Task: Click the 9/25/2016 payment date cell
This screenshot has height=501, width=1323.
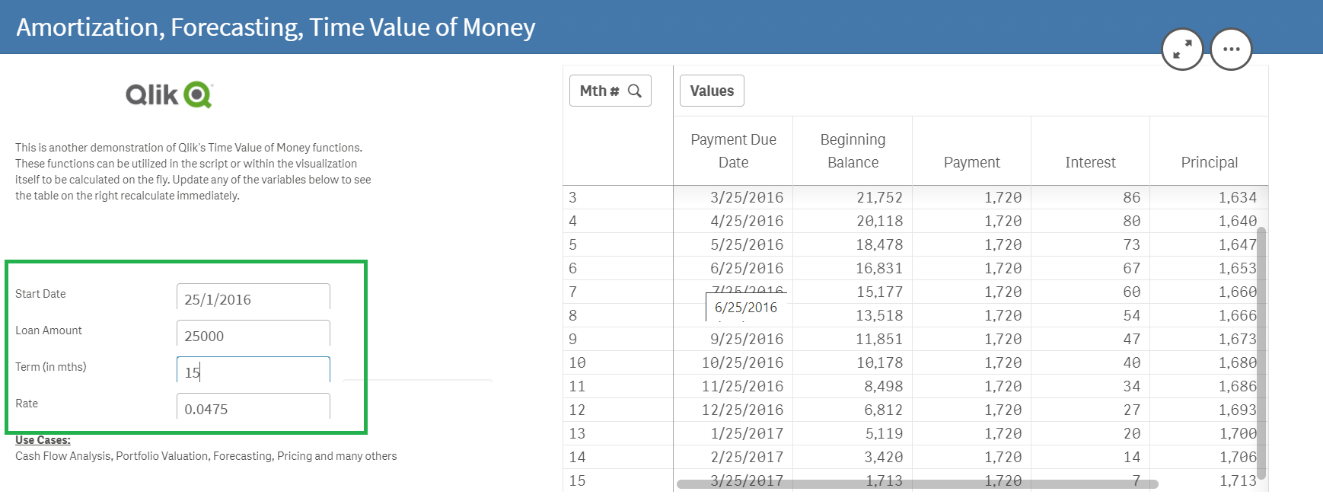Action: pos(746,339)
